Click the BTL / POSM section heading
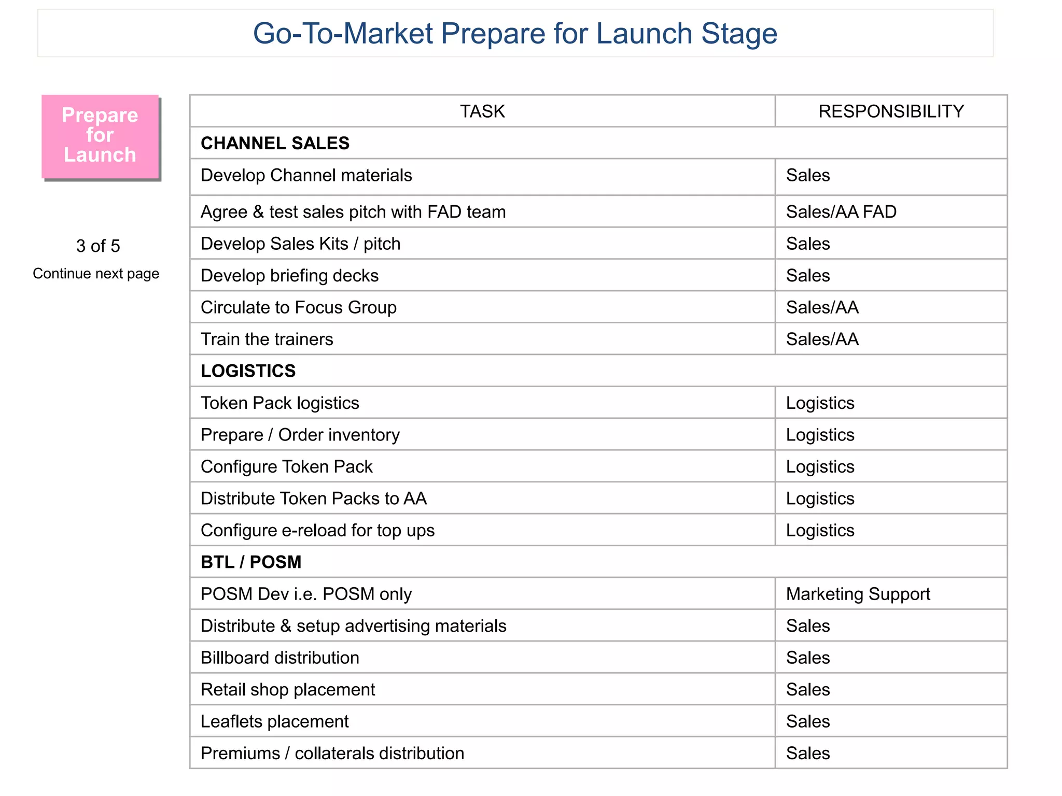1062x796 pixels. point(251,562)
